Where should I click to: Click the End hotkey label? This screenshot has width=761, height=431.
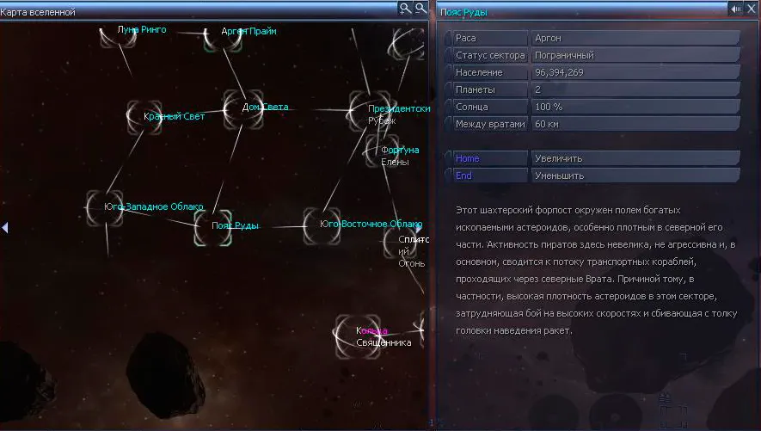click(x=463, y=175)
